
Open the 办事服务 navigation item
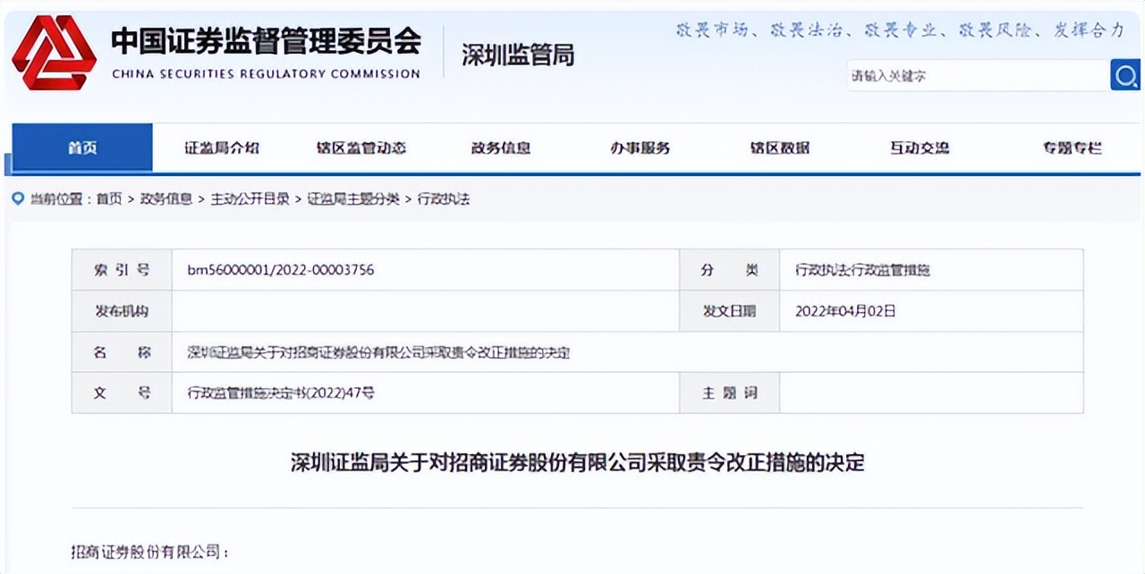[x=640, y=148]
